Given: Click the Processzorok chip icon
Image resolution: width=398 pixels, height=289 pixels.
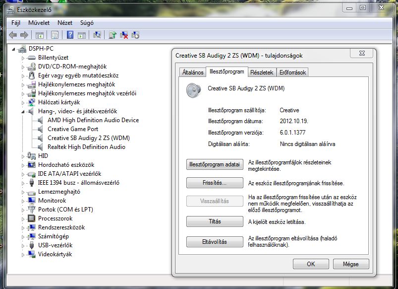Looking at the screenshot, I should point(32,218).
